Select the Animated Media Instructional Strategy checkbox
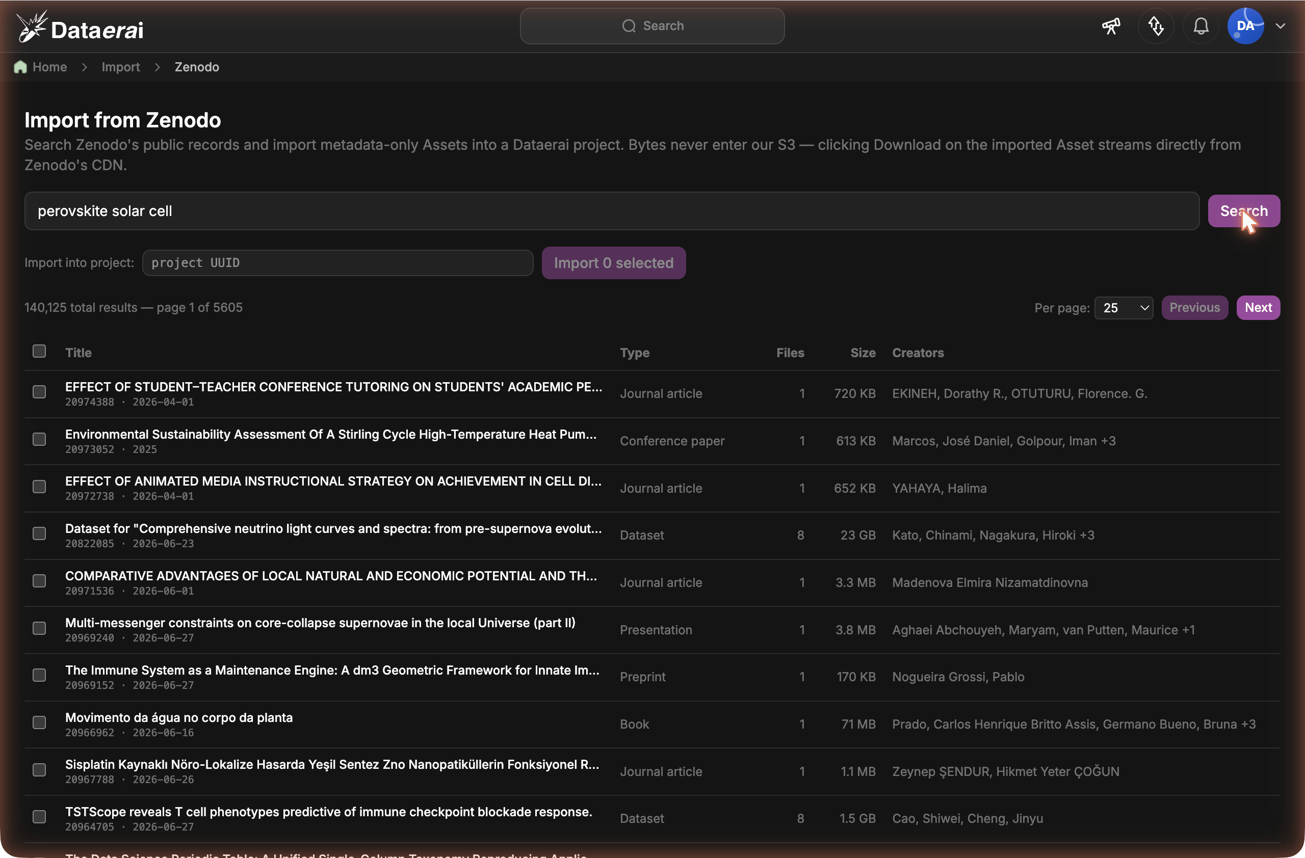The image size is (1305, 858). point(39,487)
